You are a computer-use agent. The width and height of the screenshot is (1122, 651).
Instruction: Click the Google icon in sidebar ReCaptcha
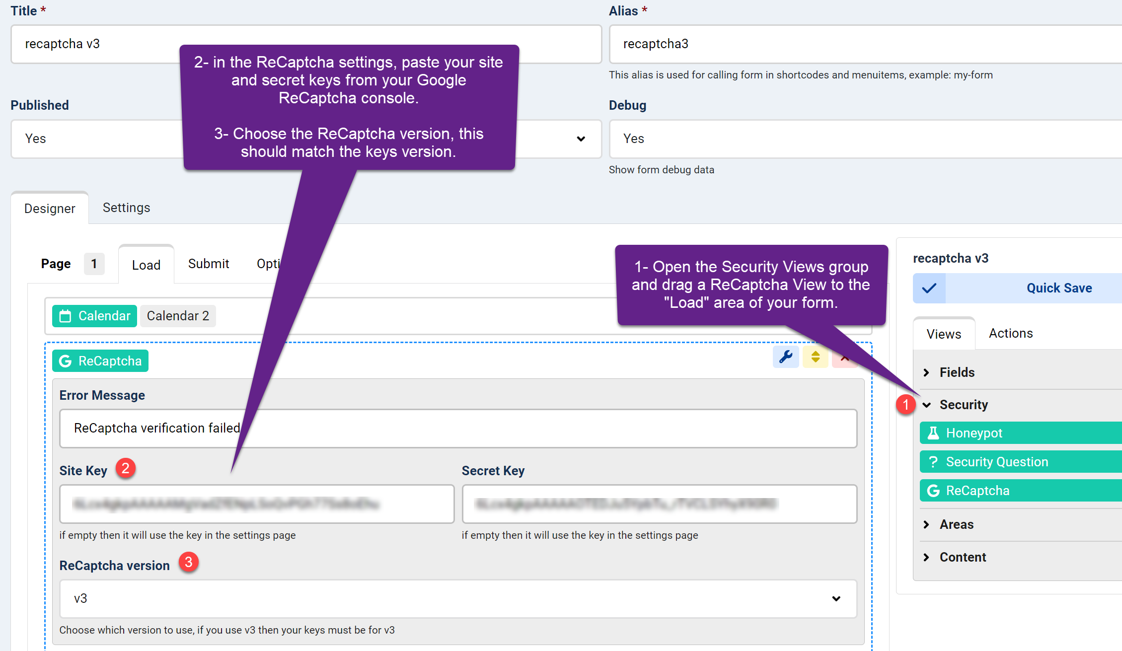pos(933,491)
